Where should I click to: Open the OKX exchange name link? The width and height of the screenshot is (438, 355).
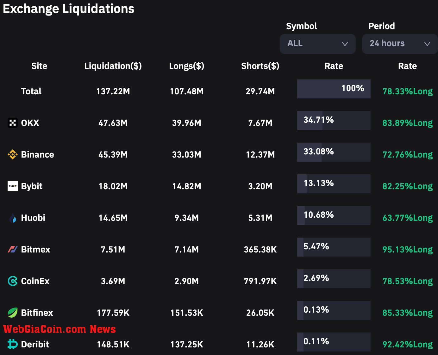click(30, 123)
